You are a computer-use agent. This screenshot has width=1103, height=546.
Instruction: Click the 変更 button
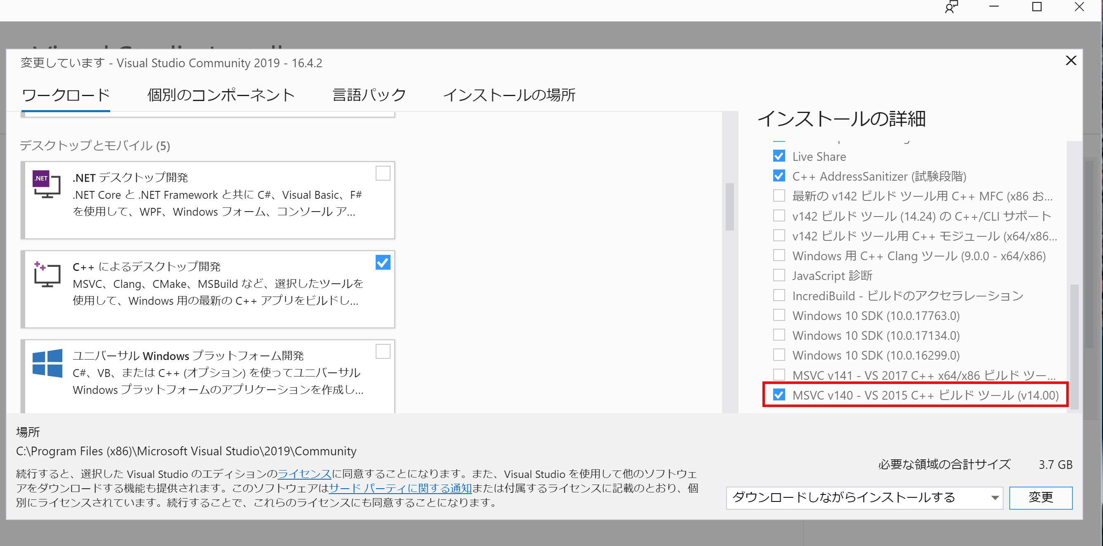pyautogui.click(x=1041, y=498)
